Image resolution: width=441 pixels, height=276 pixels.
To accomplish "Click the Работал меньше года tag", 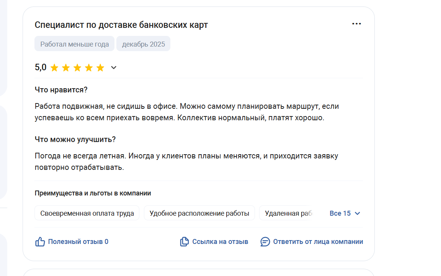I will (x=75, y=44).
